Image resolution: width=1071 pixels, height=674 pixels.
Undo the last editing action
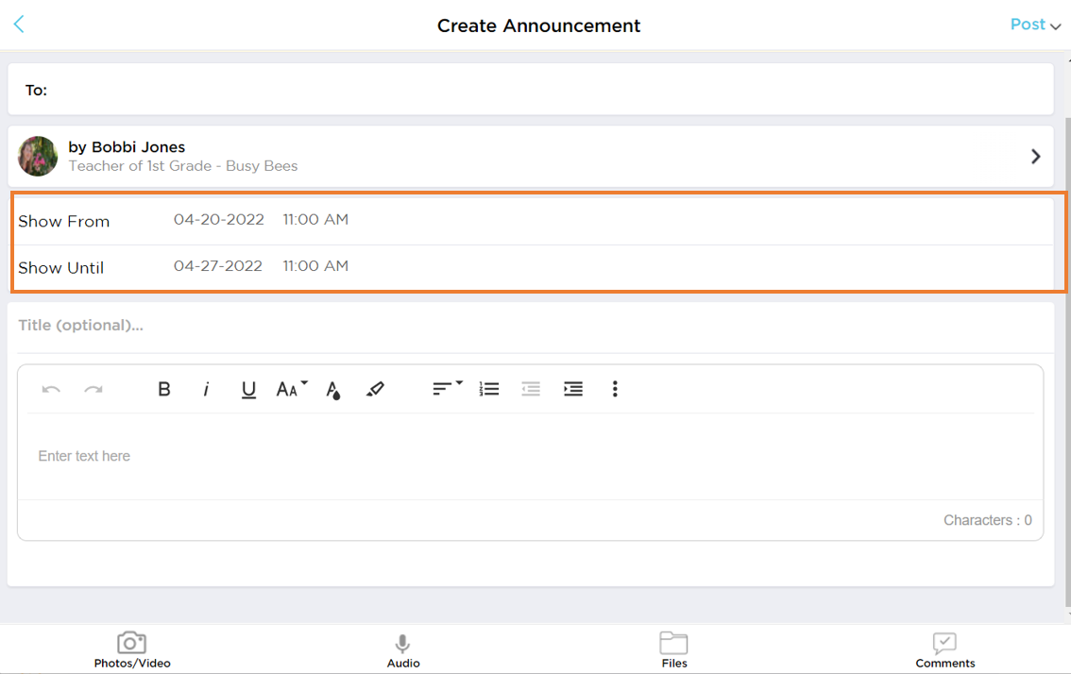pos(51,389)
